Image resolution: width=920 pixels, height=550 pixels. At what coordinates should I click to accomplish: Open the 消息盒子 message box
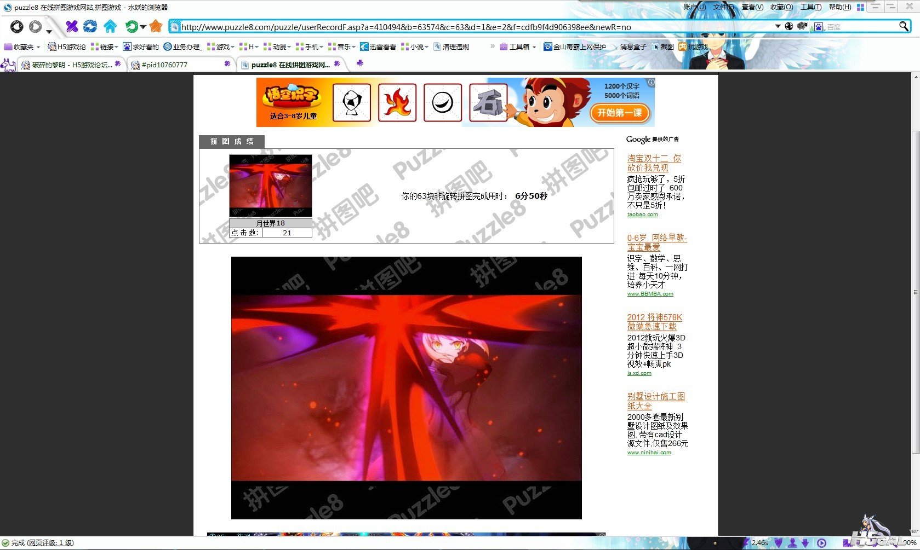point(628,47)
